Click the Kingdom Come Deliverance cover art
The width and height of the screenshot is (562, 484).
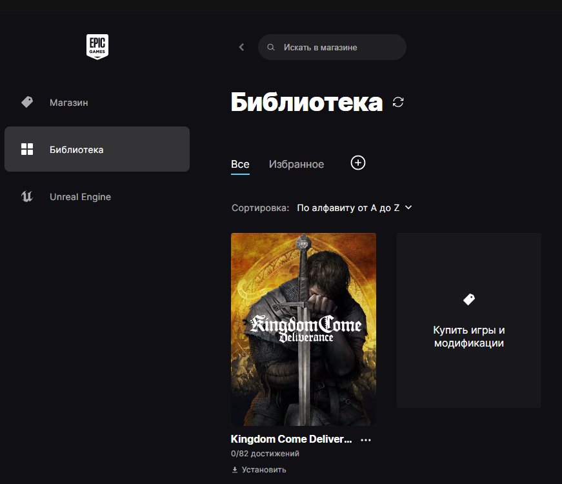coord(303,329)
